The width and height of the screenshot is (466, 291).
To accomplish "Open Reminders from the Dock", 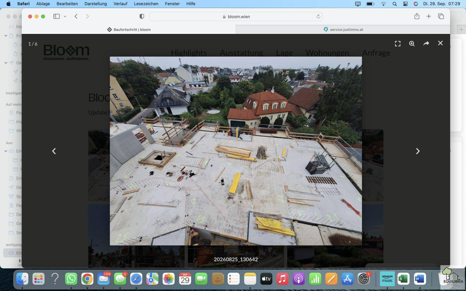I will point(234,279).
